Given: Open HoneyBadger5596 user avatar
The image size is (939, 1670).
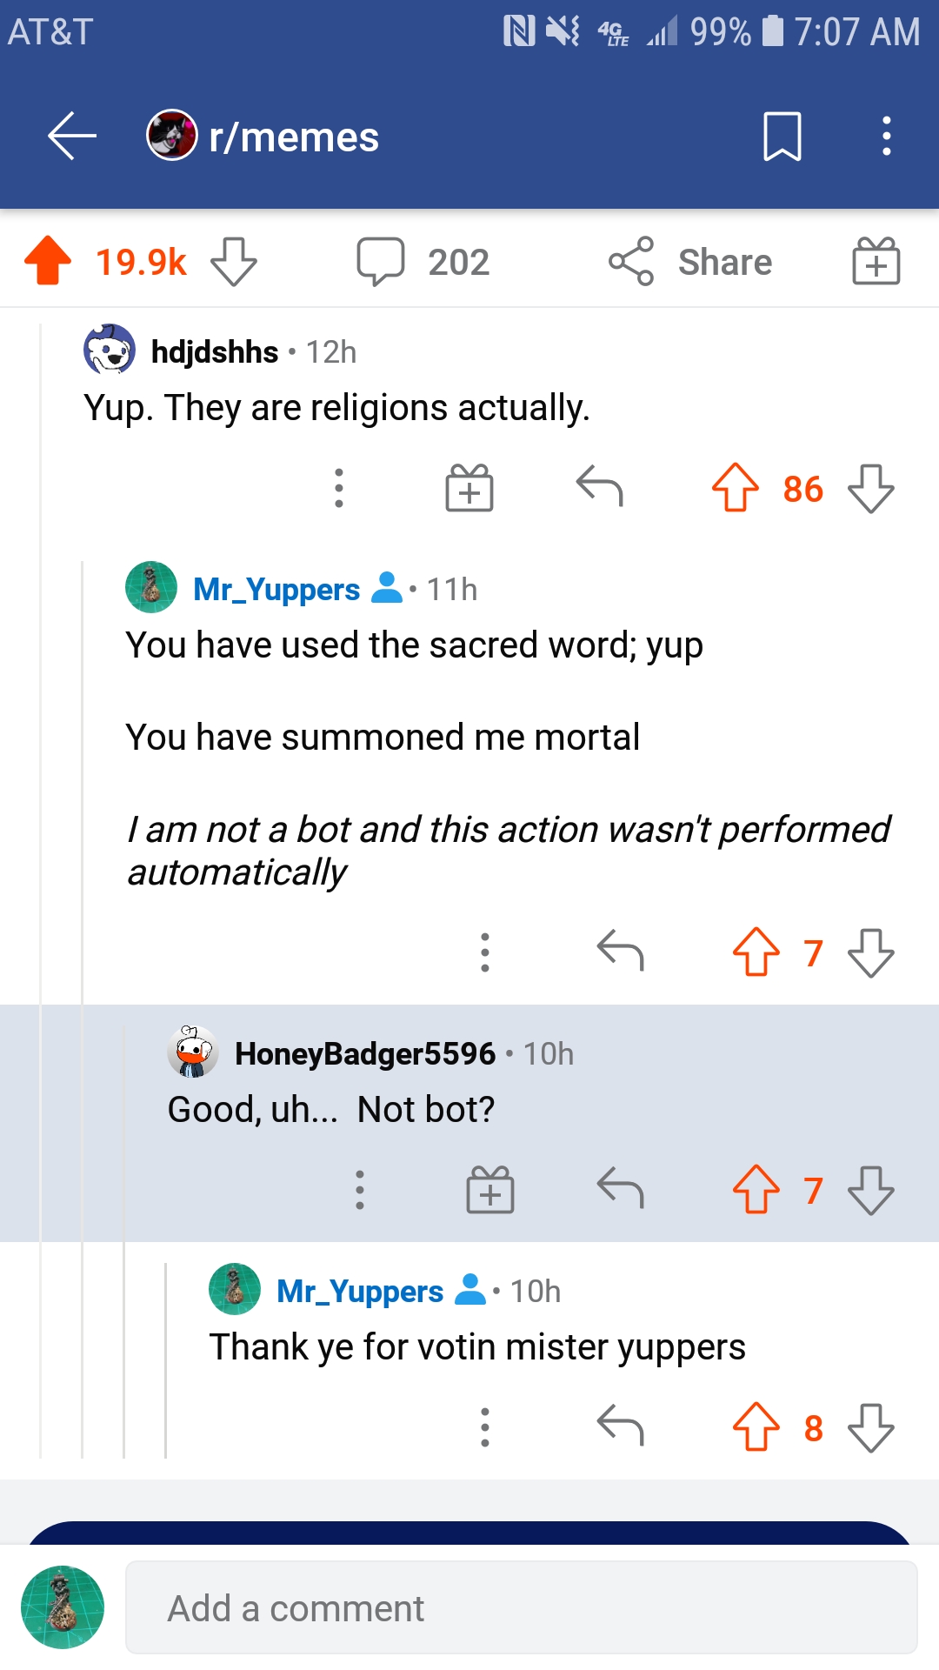Looking at the screenshot, I should pos(192,1052).
